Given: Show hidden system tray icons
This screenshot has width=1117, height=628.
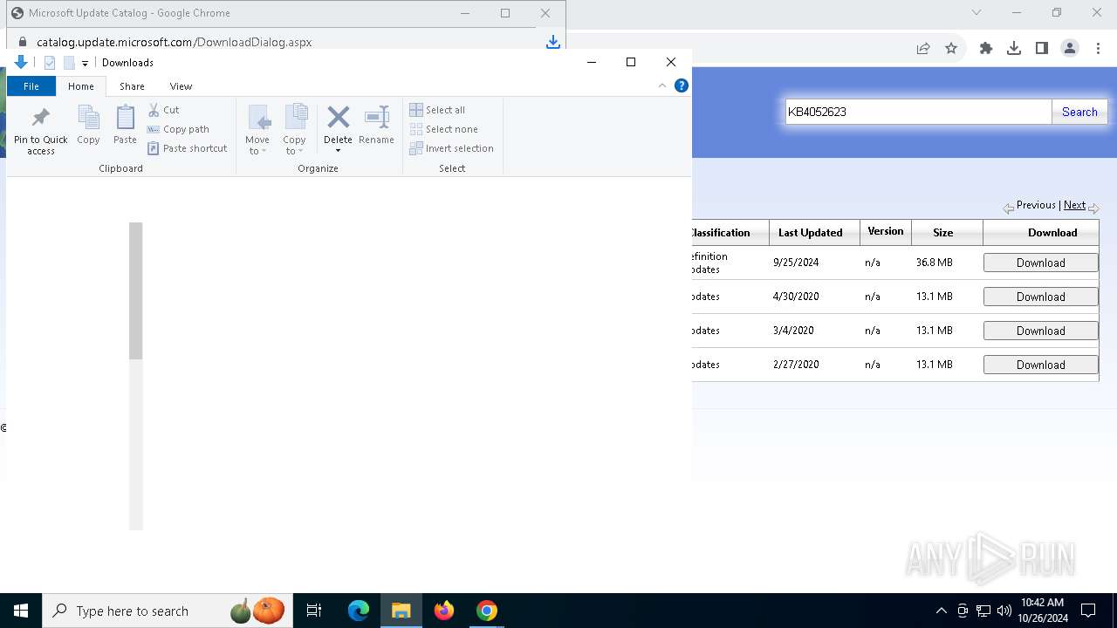Looking at the screenshot, I should click(941, 611).
